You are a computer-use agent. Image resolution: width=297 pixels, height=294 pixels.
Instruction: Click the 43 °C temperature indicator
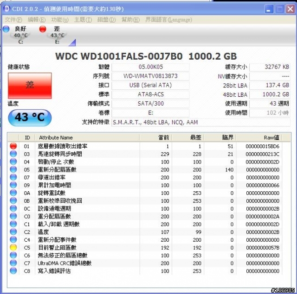coord(30,118)
